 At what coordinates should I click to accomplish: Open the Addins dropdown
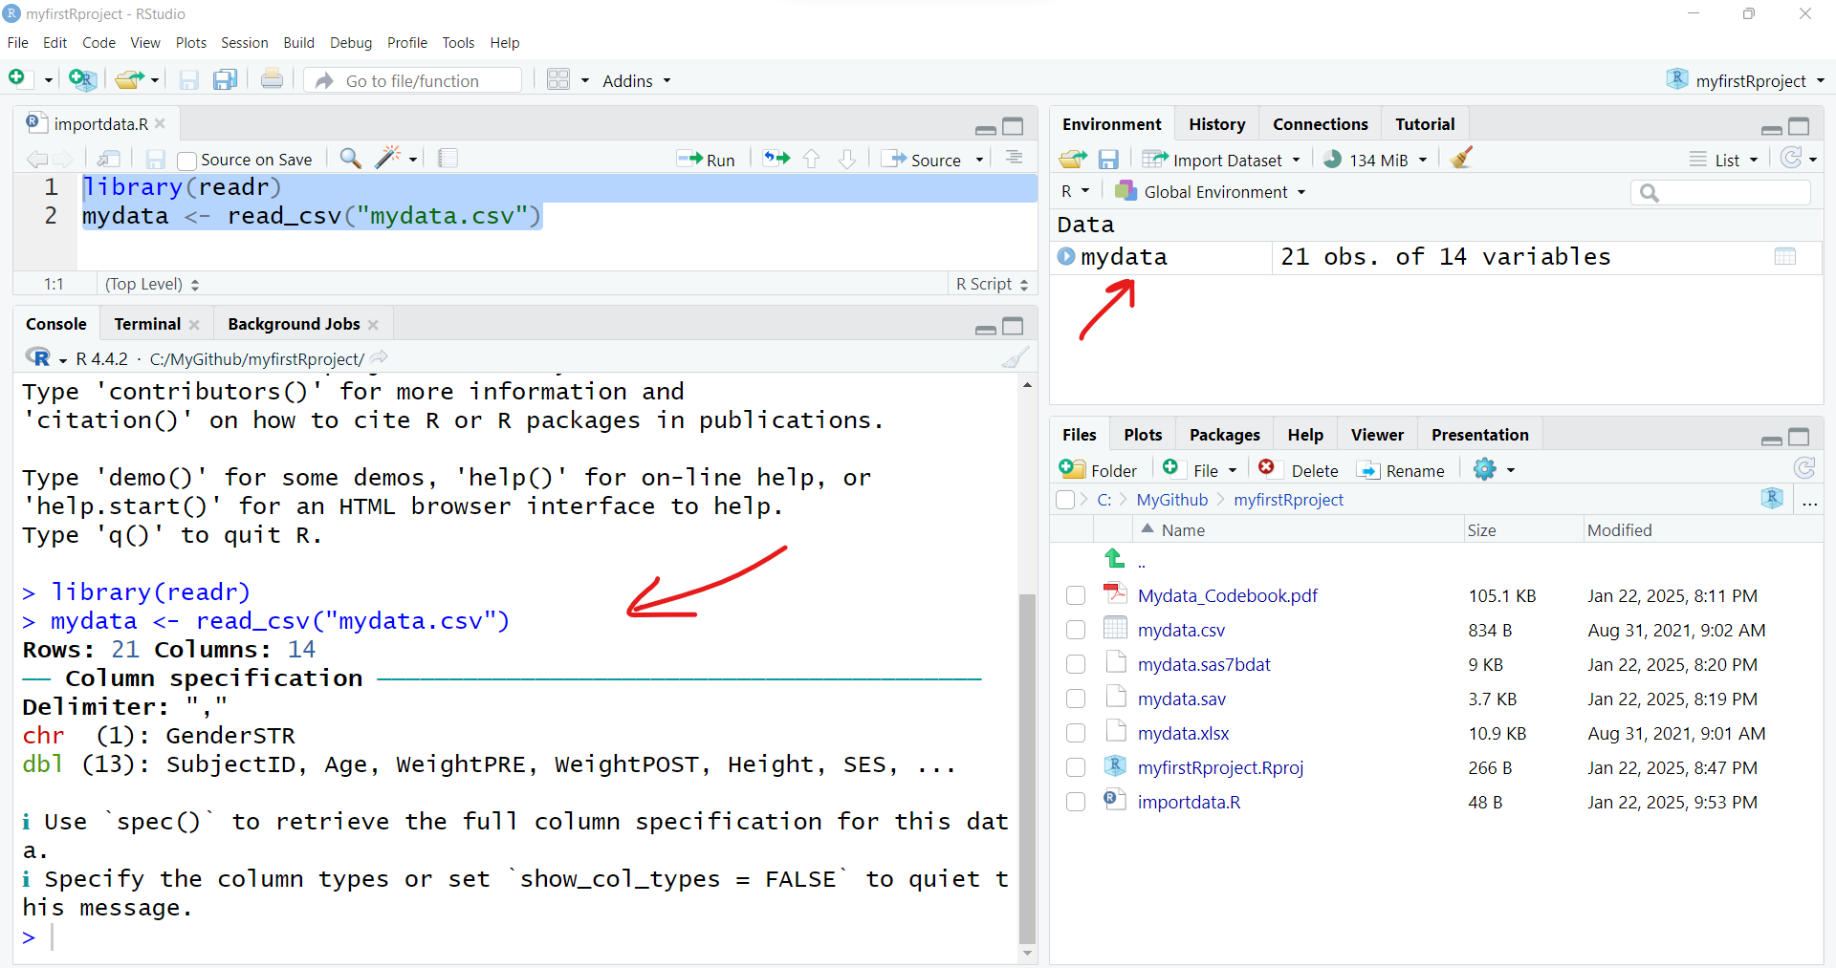(637, 81)
